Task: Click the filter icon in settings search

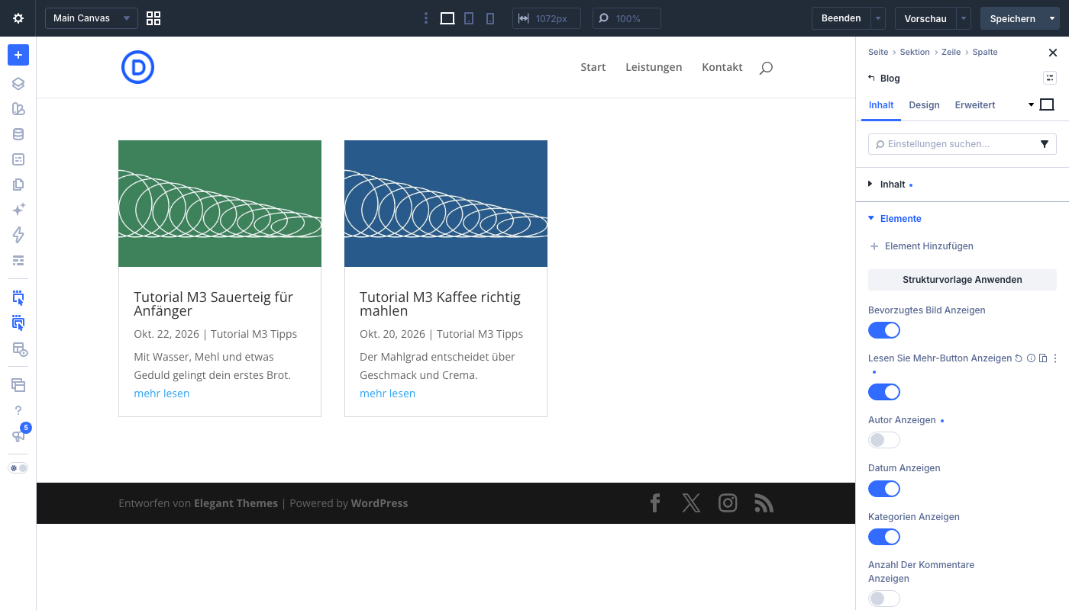Action: 1045,144
